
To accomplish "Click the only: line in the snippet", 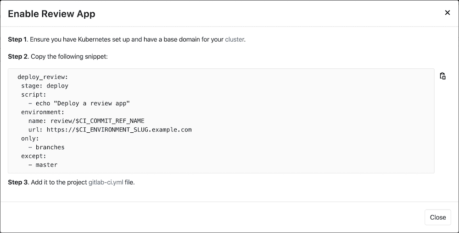I will [x=30, y=138].
